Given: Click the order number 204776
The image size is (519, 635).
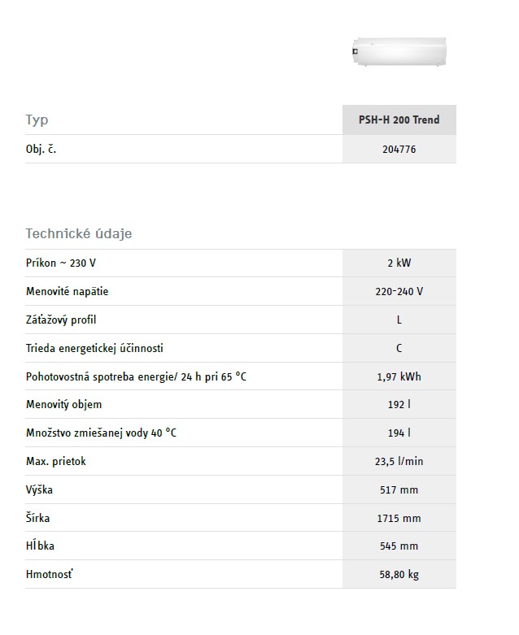Looking at the screenshot, I should point(399,150).
